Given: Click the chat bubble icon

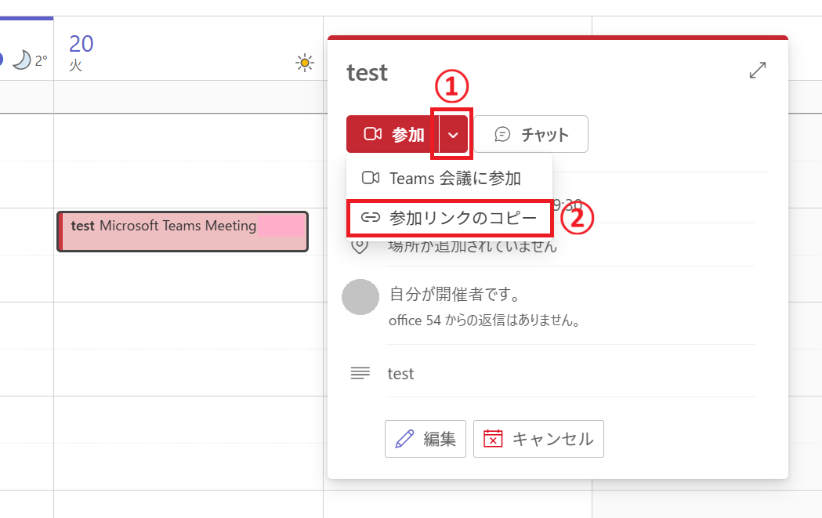Looking at the screenshot, I should 503,135.
